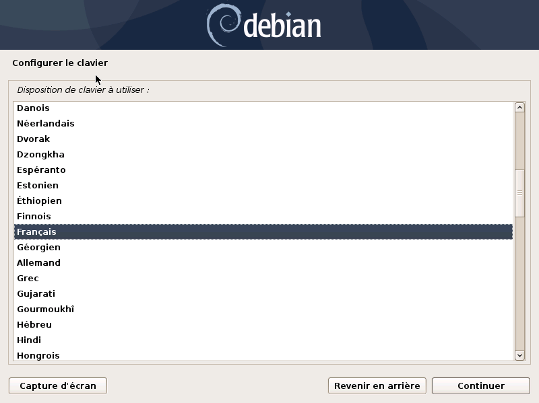
Task: Select Gujarati from the list
Action: pyautogui.click(x=263, y=293)
